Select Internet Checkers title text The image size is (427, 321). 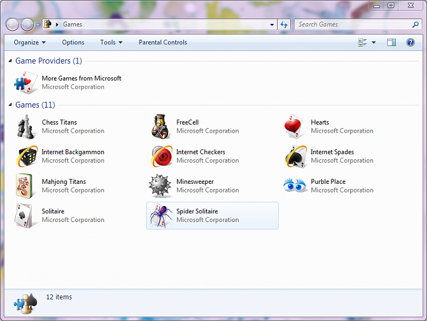(201, 152)
